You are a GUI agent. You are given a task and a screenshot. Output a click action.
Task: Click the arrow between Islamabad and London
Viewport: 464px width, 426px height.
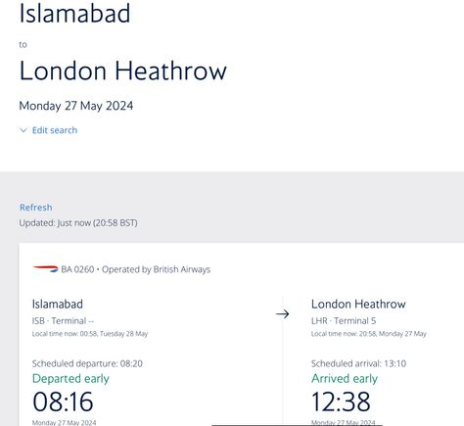[282, 314]
